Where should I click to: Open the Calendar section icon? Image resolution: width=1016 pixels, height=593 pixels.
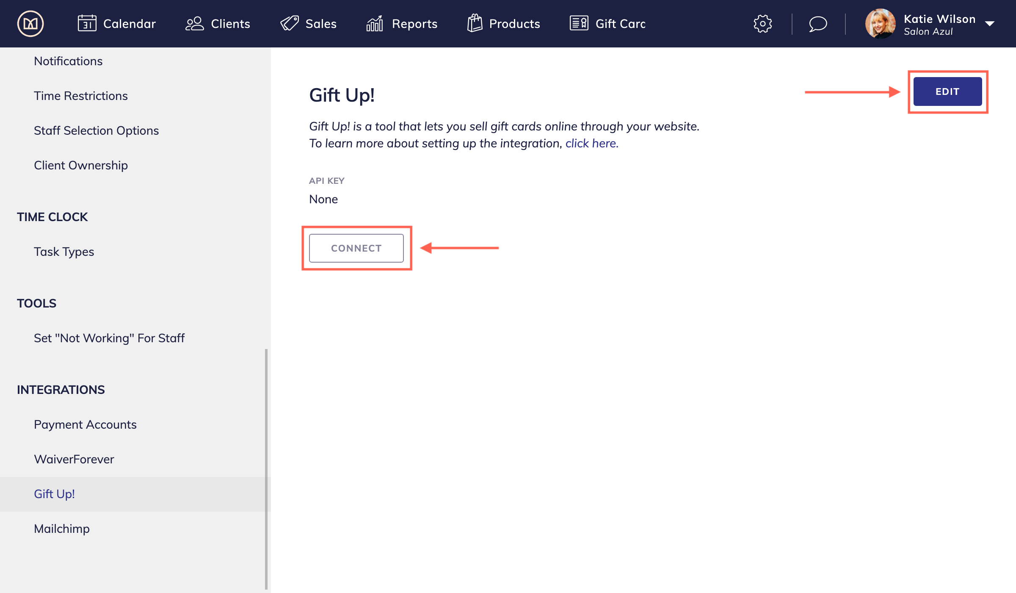pos(88,23)
